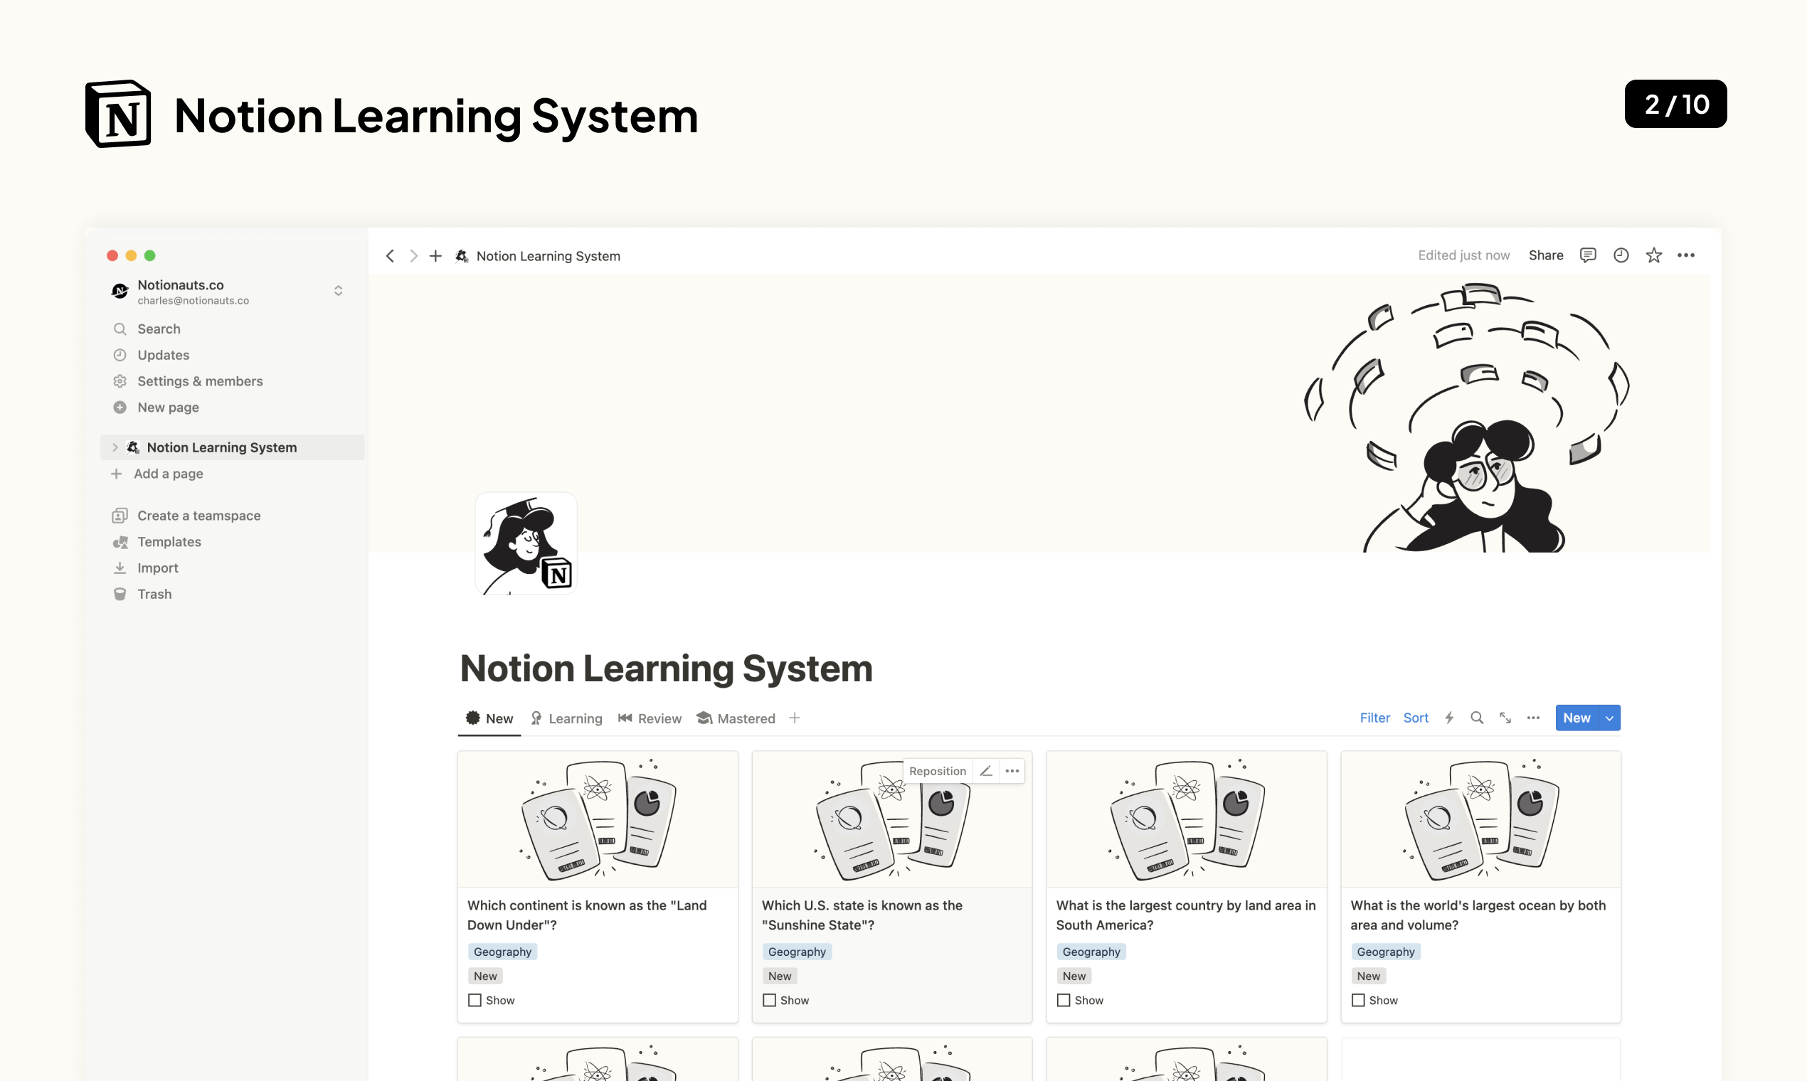
Task: Check Show on largest ocean card
Action: click(x=1358, y=1000)
